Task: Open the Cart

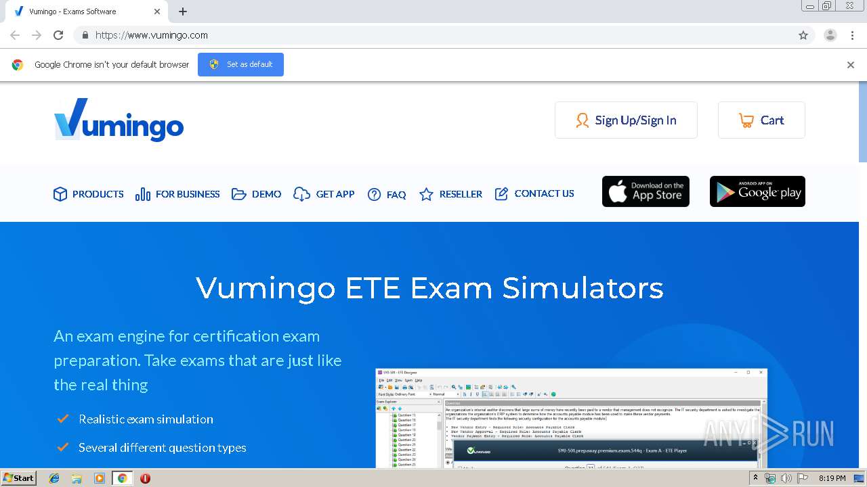Action: (x=761, y=120)
